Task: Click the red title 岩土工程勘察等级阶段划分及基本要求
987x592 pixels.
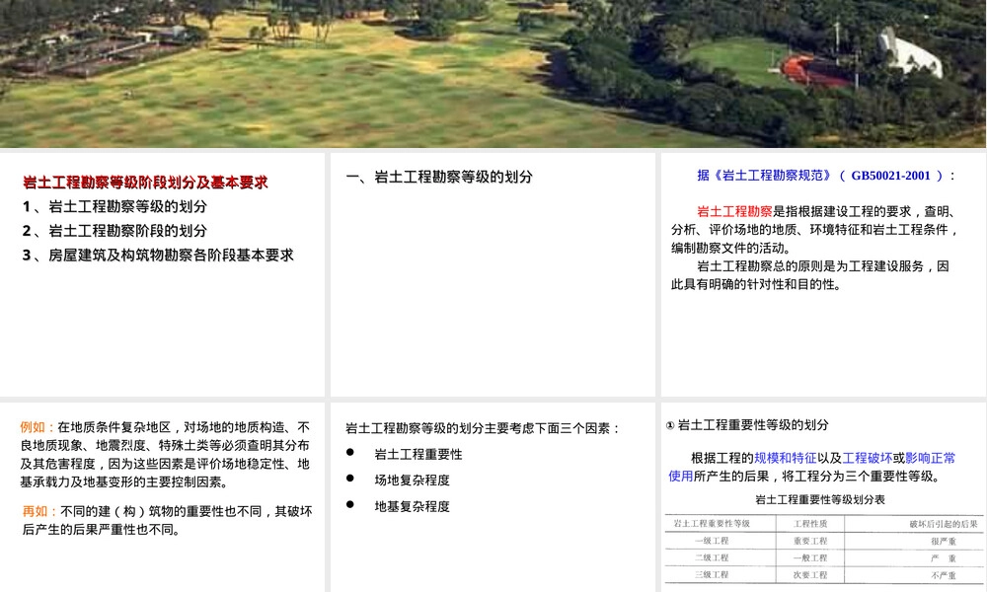Action: tap(145, 183)
